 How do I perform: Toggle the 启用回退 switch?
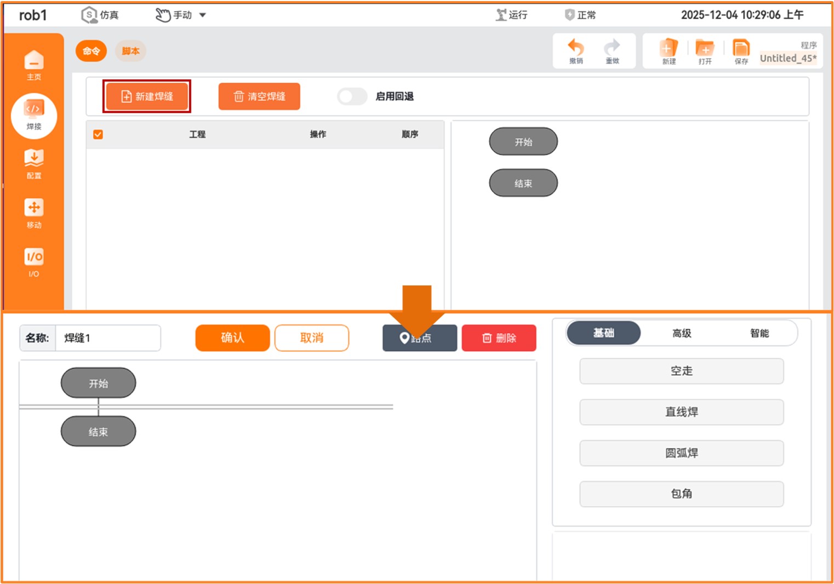[x=352, y=96]
